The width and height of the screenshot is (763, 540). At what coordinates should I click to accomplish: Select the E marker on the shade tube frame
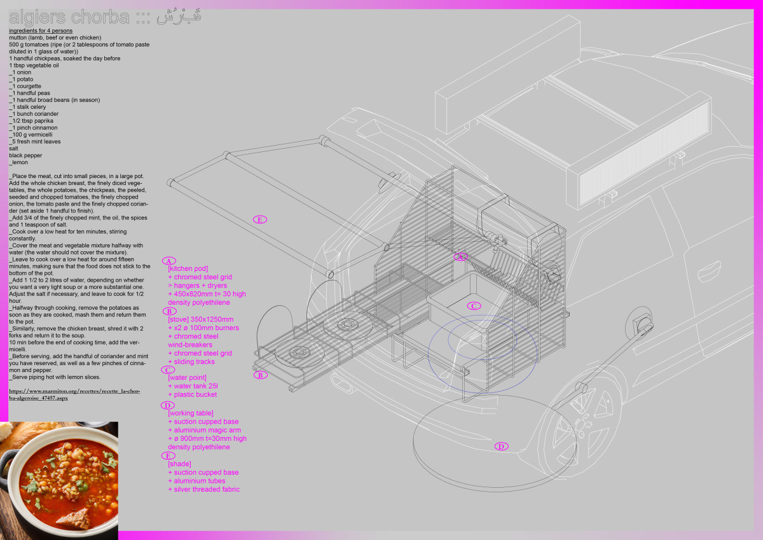[259, 220]
